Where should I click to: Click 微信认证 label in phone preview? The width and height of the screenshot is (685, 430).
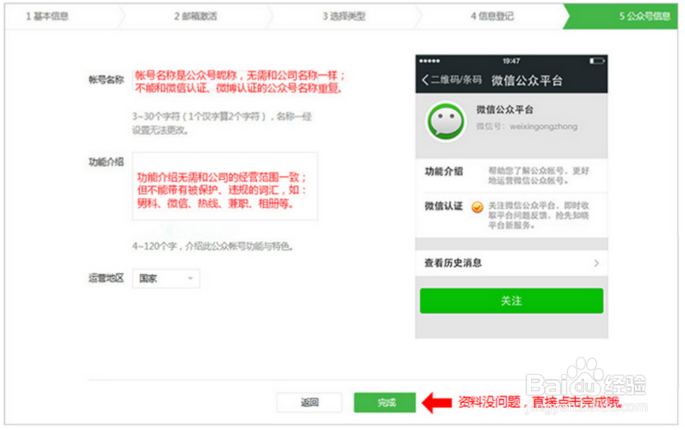point(443,206)
